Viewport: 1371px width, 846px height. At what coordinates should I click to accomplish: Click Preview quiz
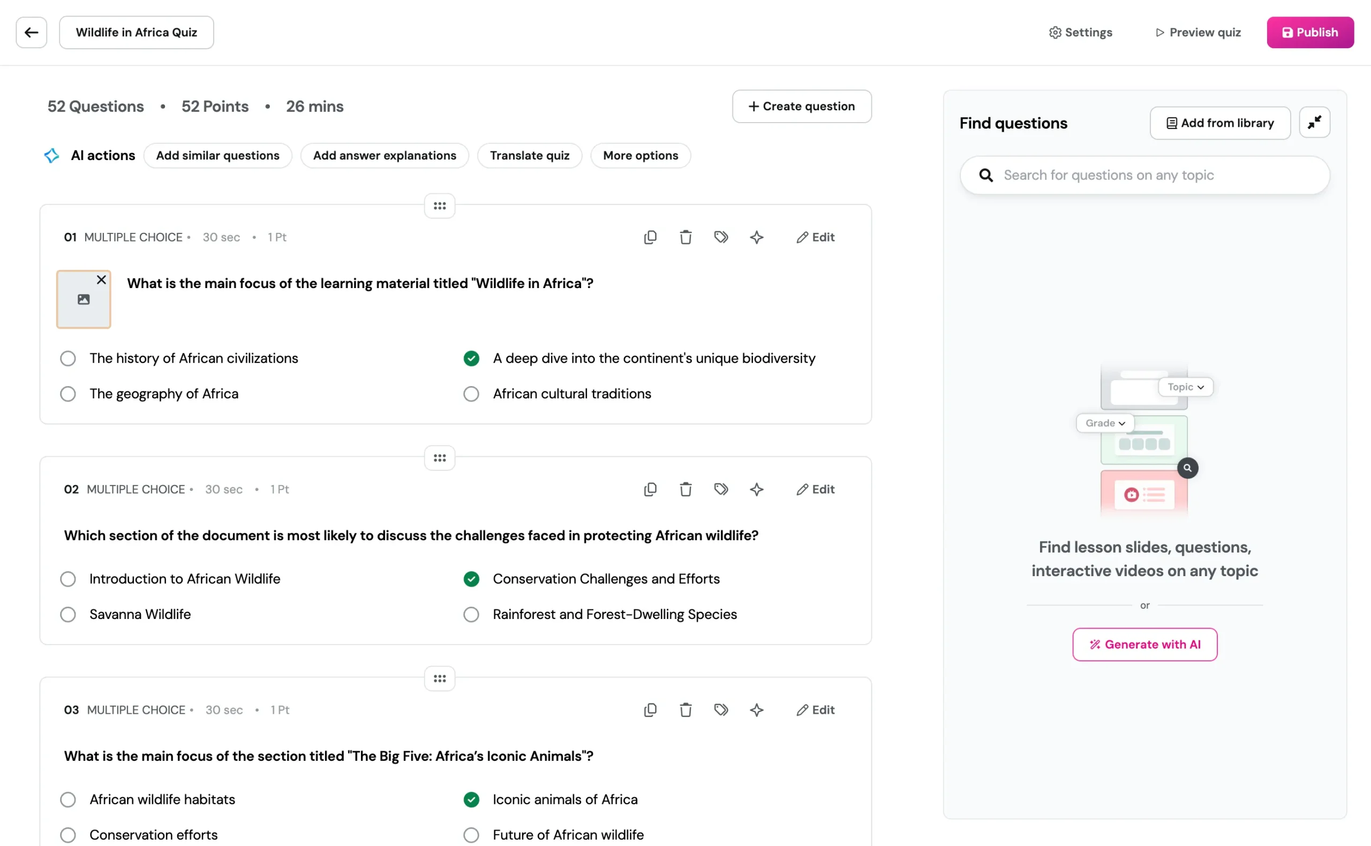point(1198,33)
